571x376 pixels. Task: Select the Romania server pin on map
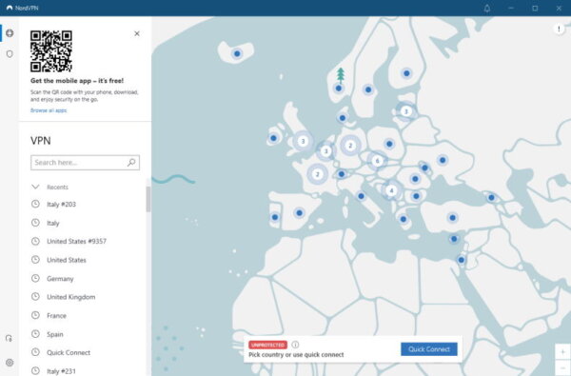pos(415,179)
